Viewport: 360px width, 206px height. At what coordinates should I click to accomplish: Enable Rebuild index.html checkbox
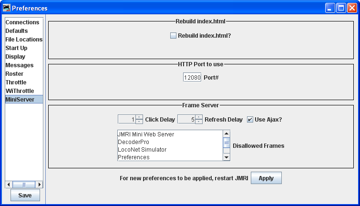(174, 35)
